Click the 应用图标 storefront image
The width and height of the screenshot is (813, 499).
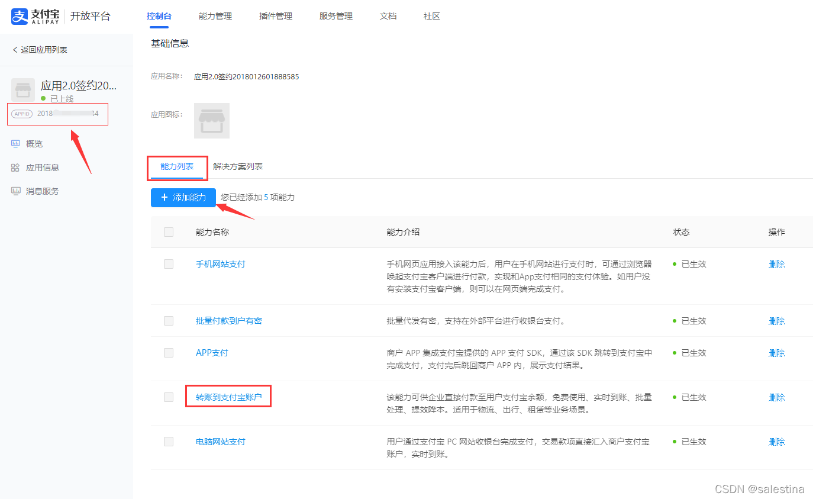coord(212,121)
